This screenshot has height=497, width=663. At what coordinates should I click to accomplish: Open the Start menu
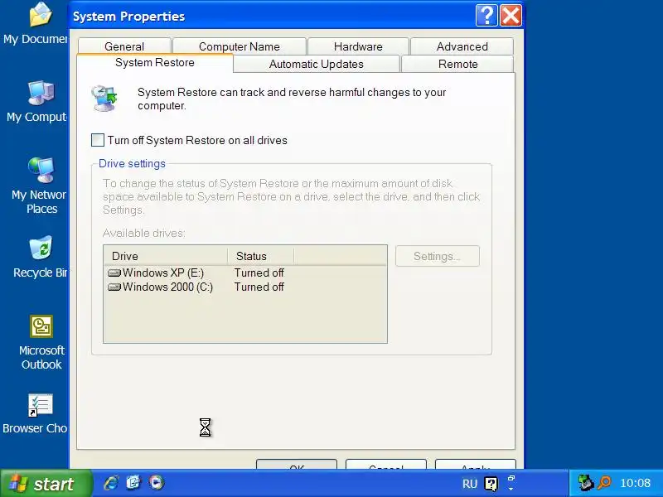click(46, 484)
